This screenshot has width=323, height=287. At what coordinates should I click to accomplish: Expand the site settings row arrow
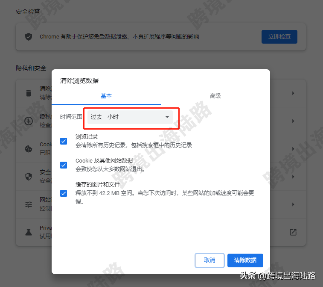point(293,204)
